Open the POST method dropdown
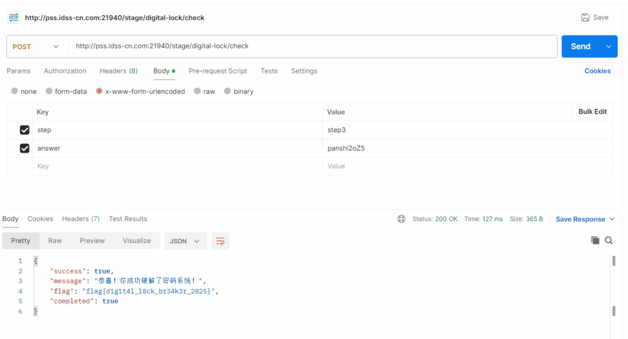Image resolution: width=628 pixels, height=339 pixels. tap(37, 47)
